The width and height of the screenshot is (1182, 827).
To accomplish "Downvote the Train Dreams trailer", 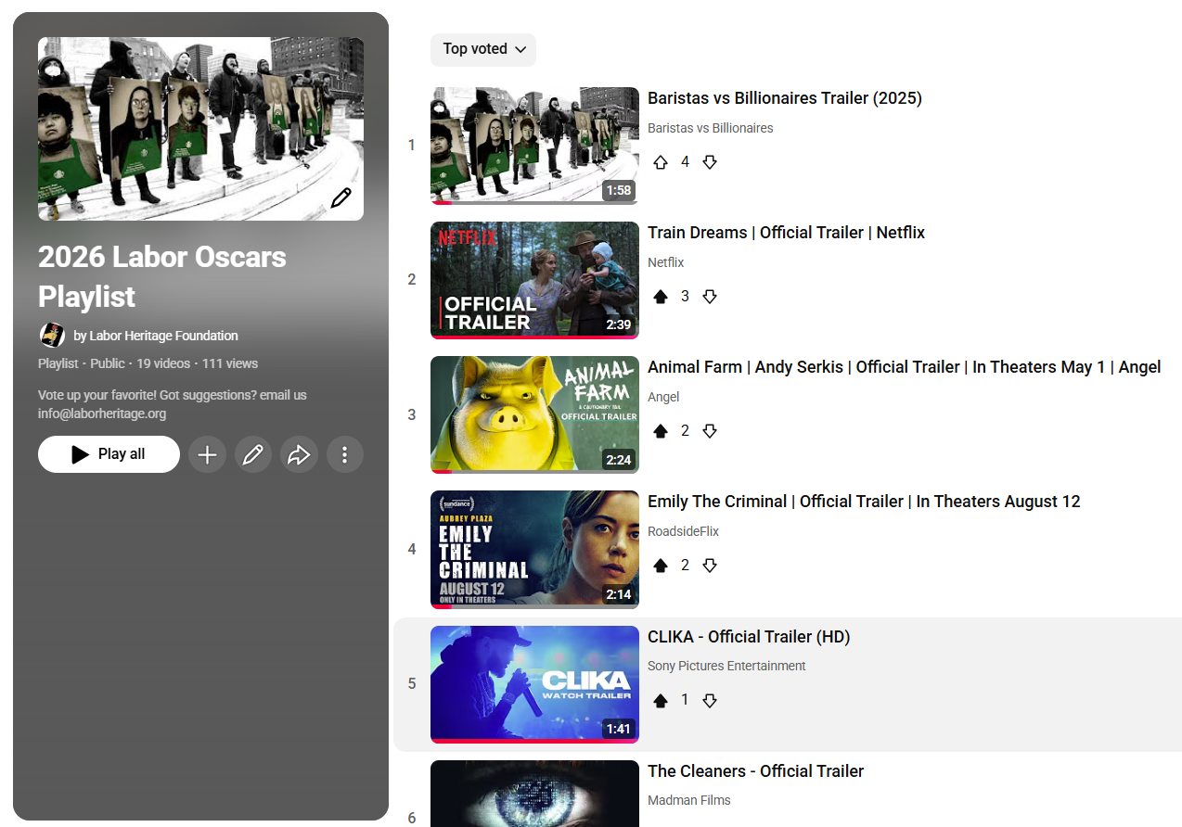I will pos(710,297).
